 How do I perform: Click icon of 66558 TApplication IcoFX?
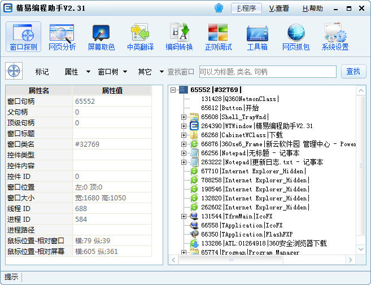(x=194, y=225)
